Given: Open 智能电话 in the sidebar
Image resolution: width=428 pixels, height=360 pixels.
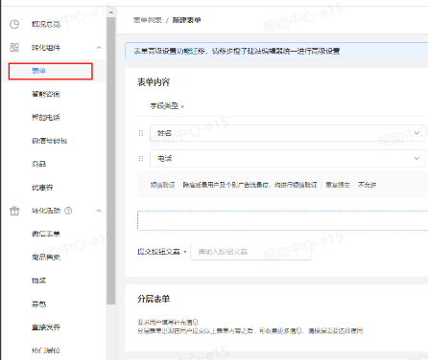Looking at the screenshot, I should 46,118.
